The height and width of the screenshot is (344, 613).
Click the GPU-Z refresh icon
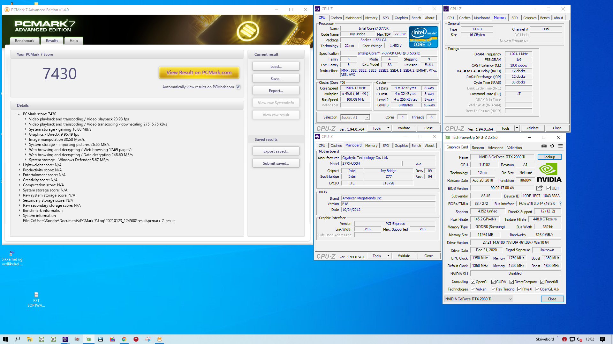pos(552,146)
